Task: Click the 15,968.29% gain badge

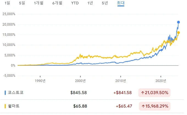Action: [155, 106]
